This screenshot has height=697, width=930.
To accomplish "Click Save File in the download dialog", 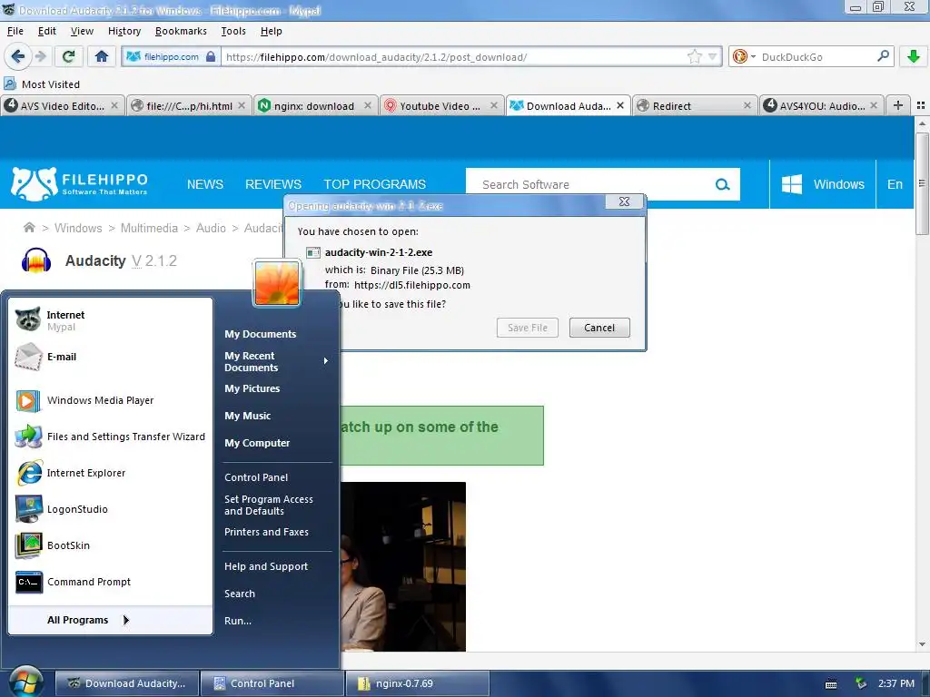I will tap(528, 328).
